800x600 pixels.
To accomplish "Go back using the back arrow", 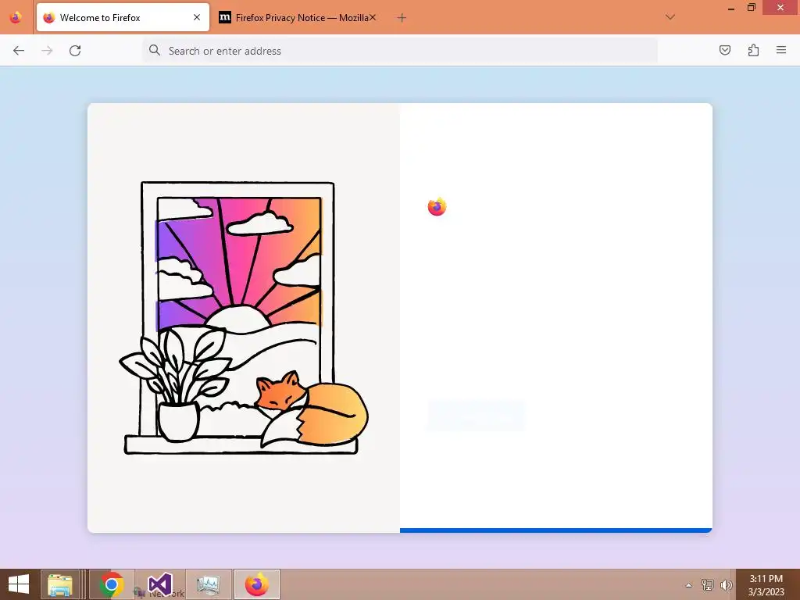I will pos(19,51).
